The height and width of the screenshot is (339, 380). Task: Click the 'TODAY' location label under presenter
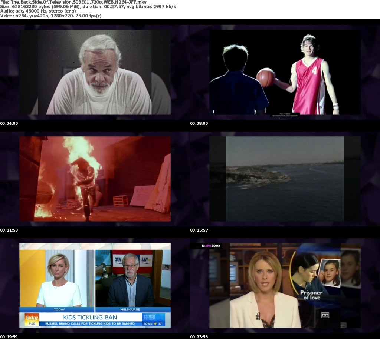(x=59, y=309)
